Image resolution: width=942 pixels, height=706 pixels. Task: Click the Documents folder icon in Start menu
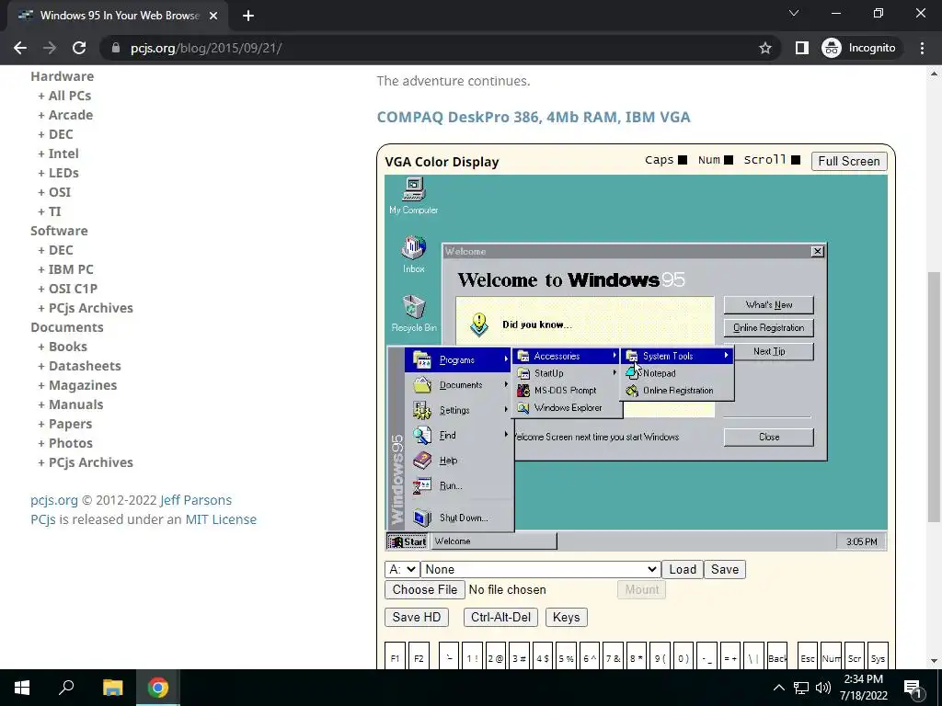pyautogui.click(x=421, y=385)
